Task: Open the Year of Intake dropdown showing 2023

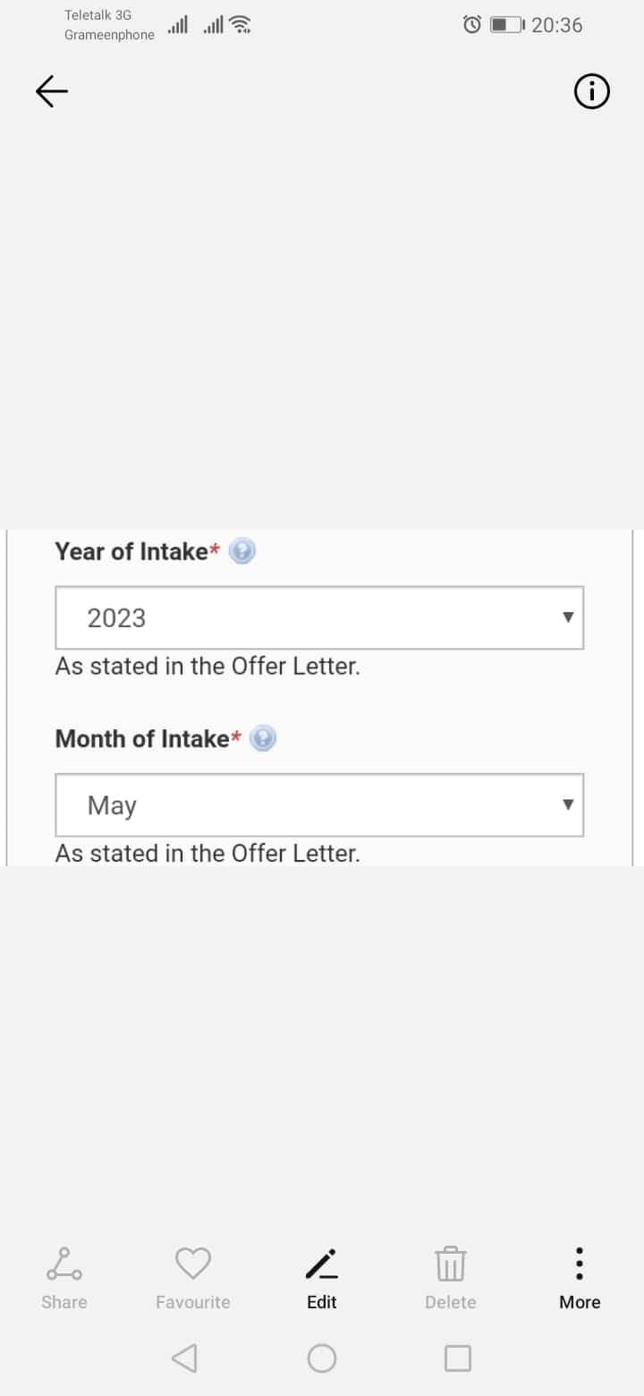Action: point(319,617)
